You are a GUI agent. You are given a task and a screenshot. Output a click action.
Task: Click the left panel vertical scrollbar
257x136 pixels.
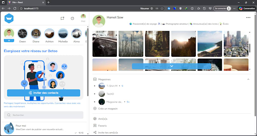[88, 62]
